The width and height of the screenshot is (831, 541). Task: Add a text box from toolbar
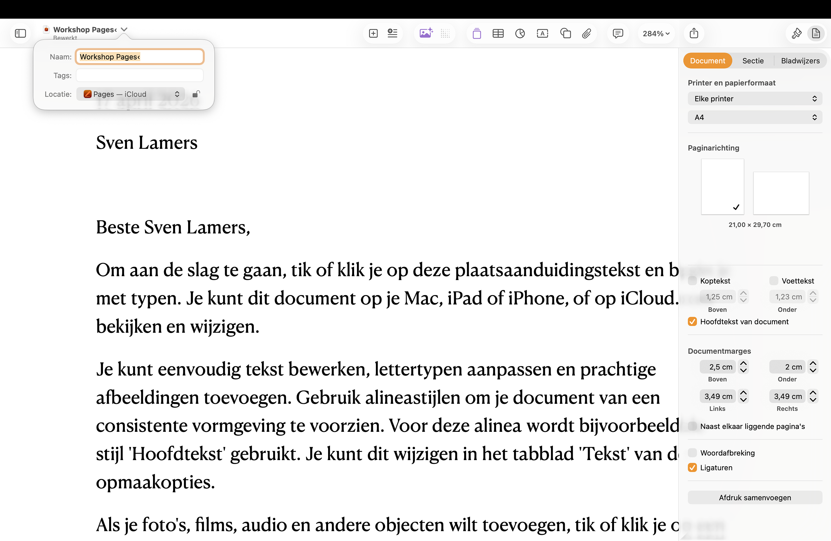pos(542,33)
